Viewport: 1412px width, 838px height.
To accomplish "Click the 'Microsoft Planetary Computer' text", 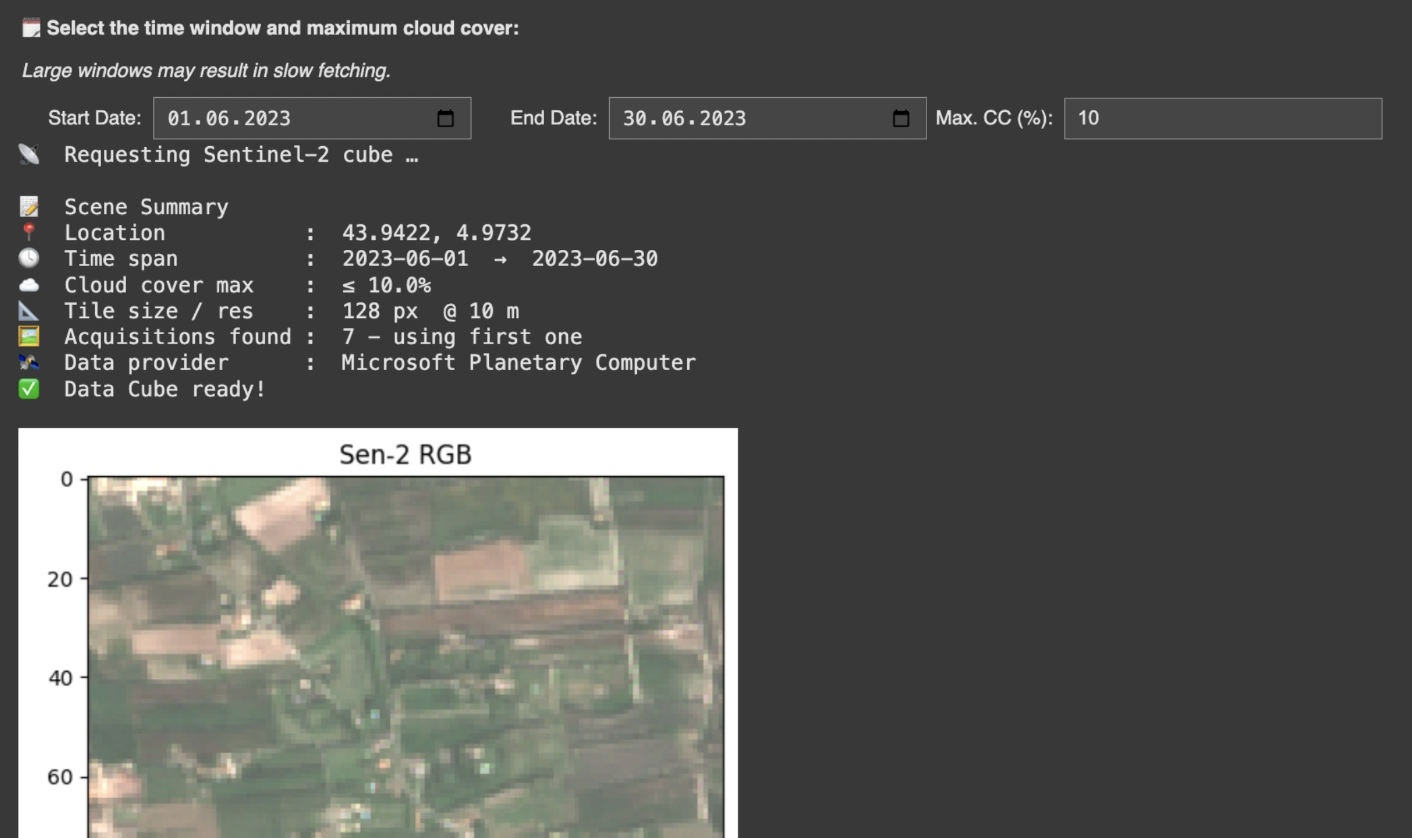I will (x=519, y=362).
